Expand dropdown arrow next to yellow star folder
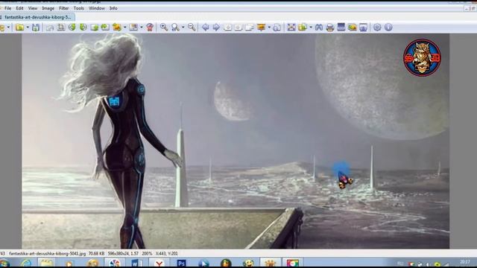Screen dimensions: 477x268 tap(124, 28)
